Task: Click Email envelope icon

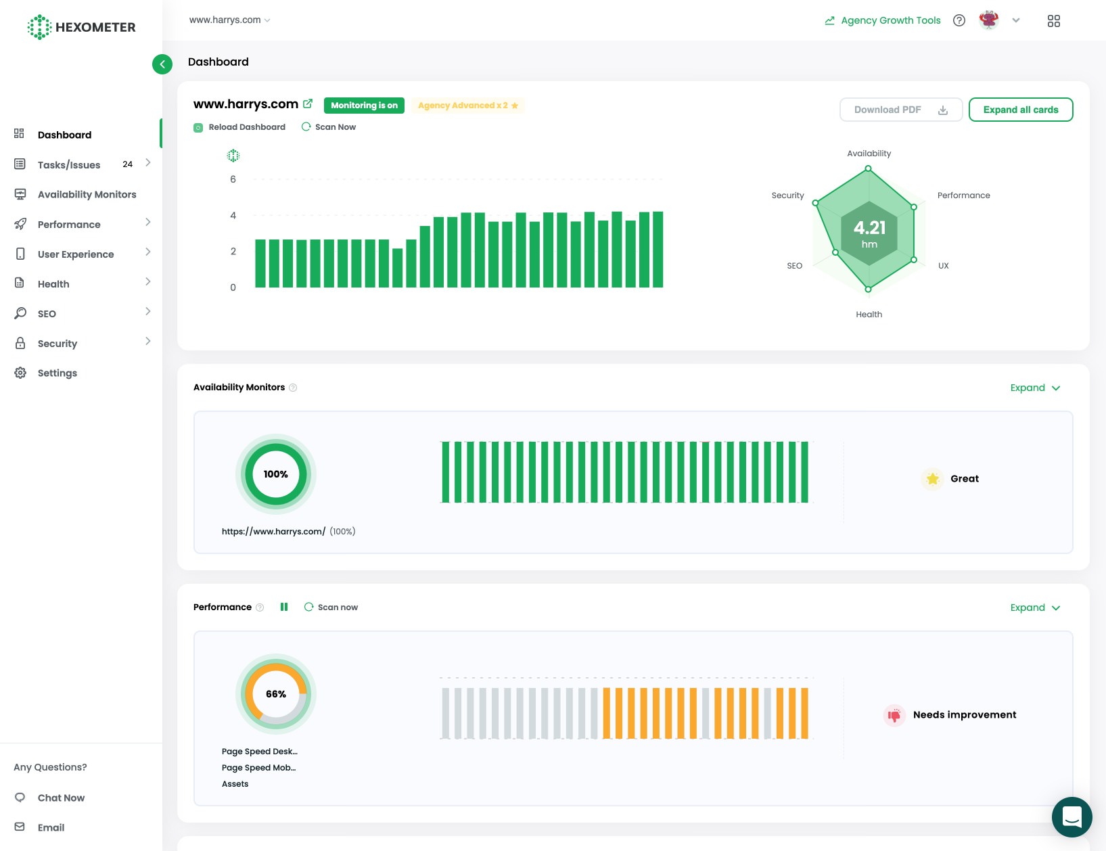Action: tap(20, 827)
